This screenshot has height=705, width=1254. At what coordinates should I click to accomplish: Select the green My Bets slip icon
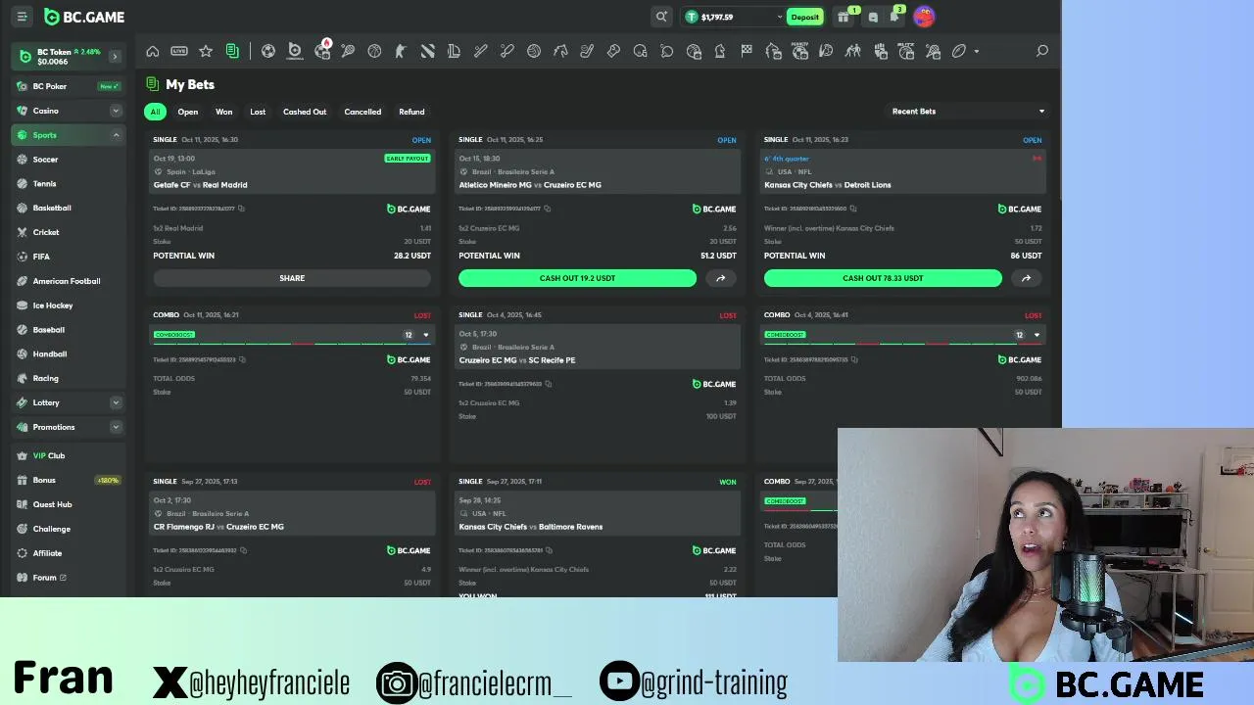click(x=232, y=51)
